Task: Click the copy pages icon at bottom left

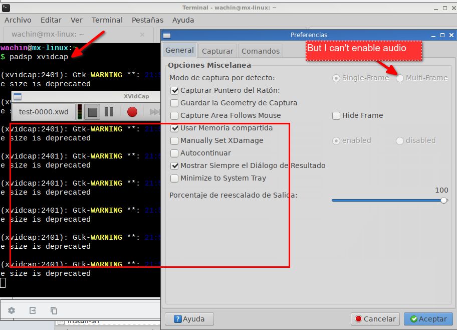Action: (54, 310)
